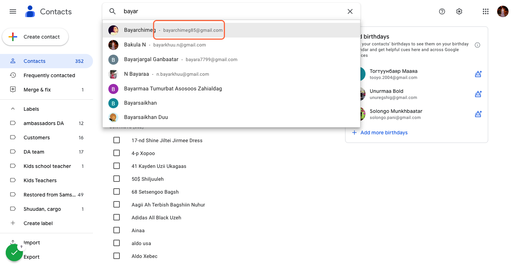Screen dimensions: 515x264
Task: Select the checkbox for 41 Kayden Uzii Ukagaas
Action: click(x=117, y=166)
